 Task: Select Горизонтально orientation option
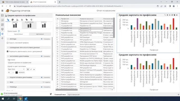(18, 34)
